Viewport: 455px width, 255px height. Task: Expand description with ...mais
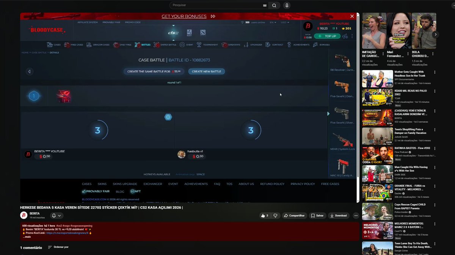tap(27, 237)
